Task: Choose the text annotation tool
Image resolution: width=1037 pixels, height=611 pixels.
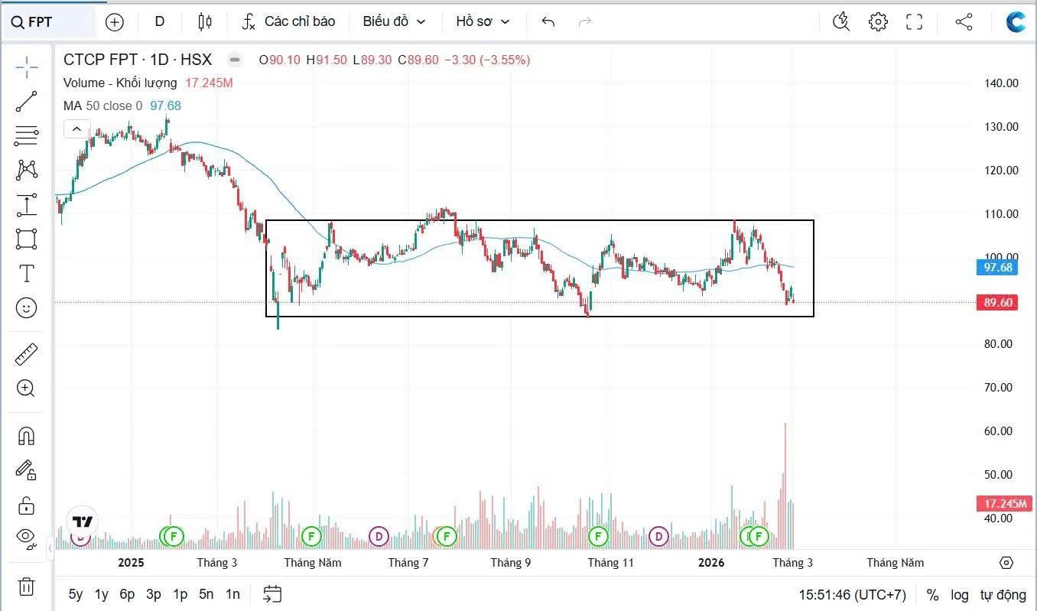Action: coord(26,273)
